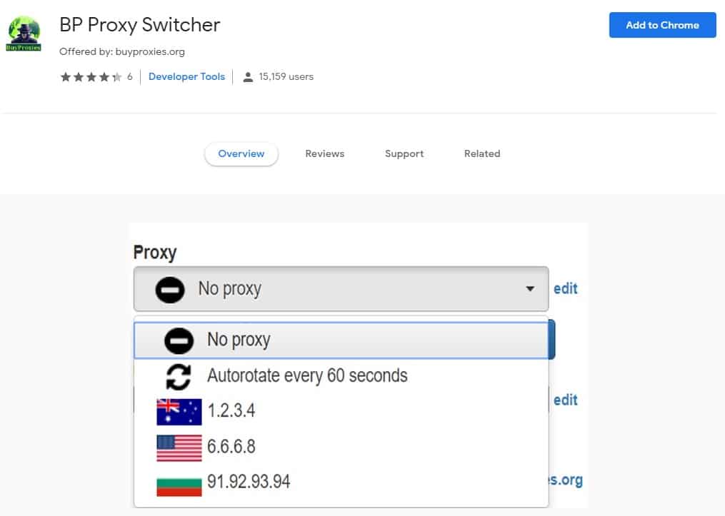Choose Autorotate every 60 seconds option
Viewport: 725px width, 516px height.
(341, 376)
